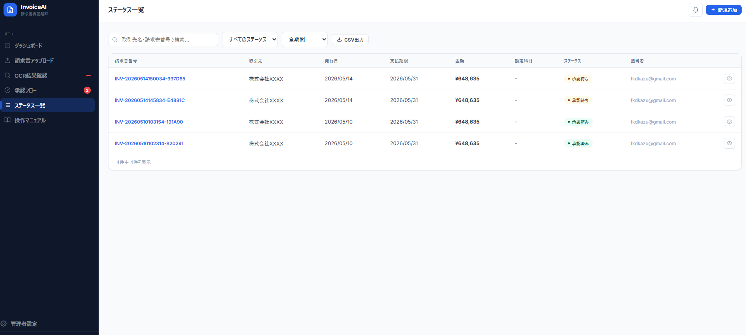The height and width of the screenshot is (335, 746).
Task: Click the manual book icon
Action: [7, 120]
